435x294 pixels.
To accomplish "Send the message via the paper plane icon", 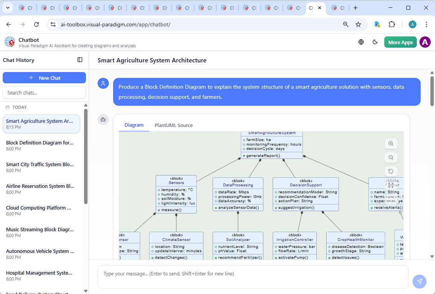I will pos(420,282).
